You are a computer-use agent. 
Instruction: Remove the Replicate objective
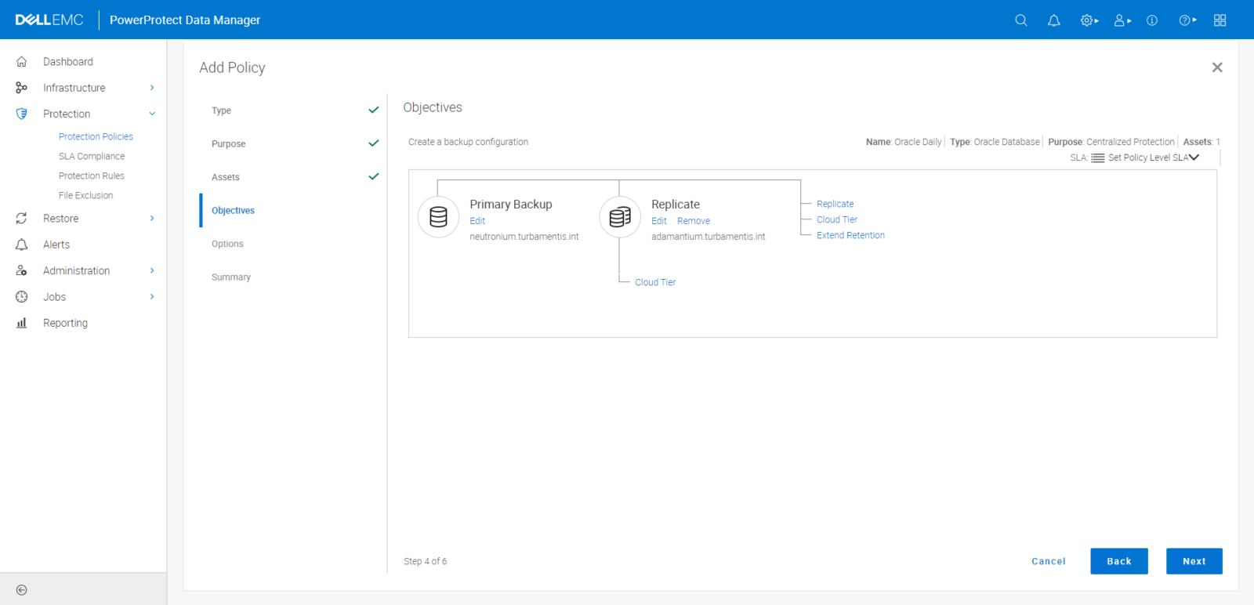pos(694,221)
